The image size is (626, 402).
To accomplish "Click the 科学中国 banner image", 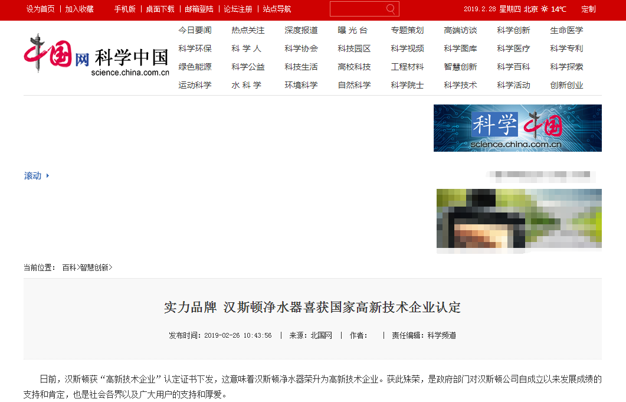I will (517, 128).
